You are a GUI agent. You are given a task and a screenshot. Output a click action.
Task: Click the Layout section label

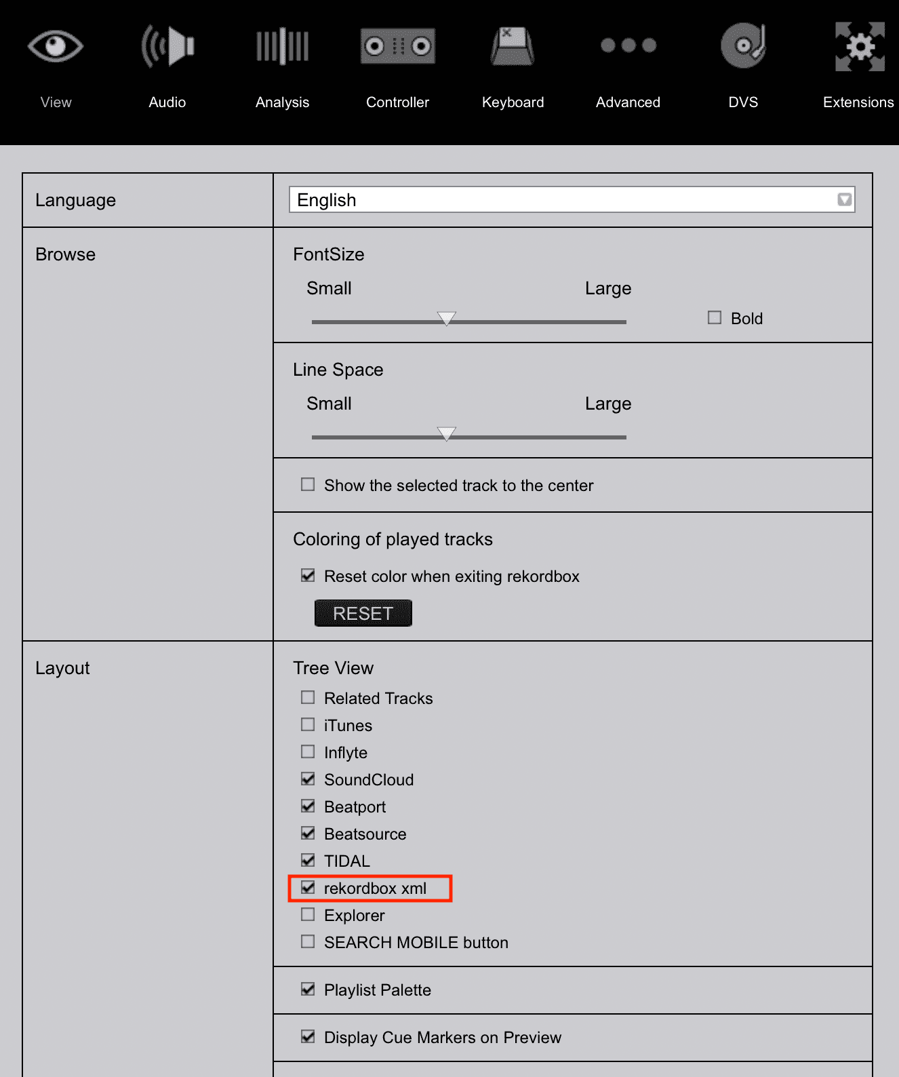pos(62,669)
